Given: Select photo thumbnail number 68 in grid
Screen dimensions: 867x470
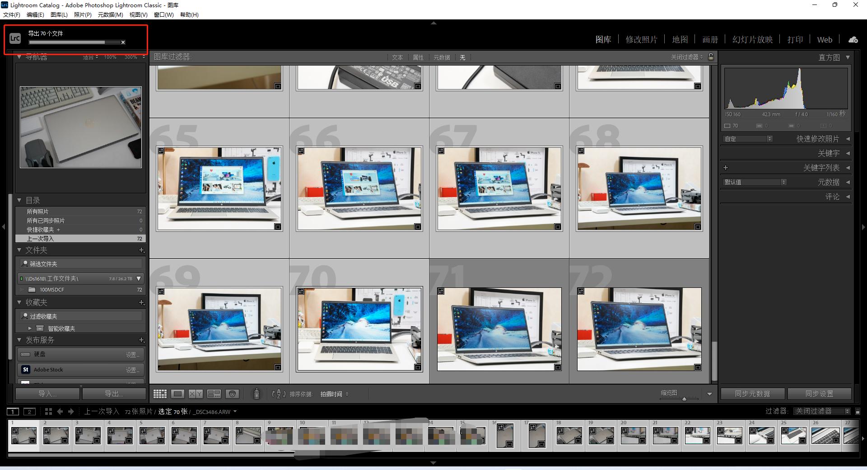Looking at the screenshot, I should [639, 188].
